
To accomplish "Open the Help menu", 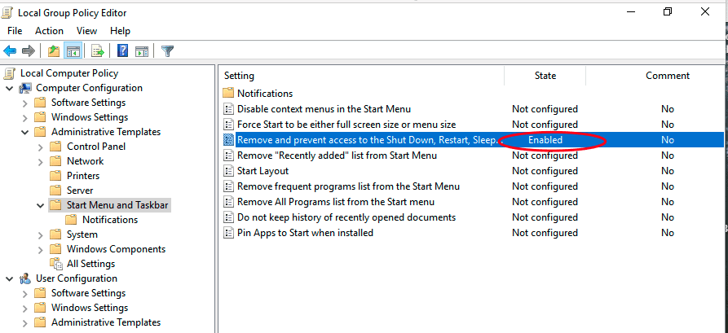I will pyautogui.click(x=120, y=31).
